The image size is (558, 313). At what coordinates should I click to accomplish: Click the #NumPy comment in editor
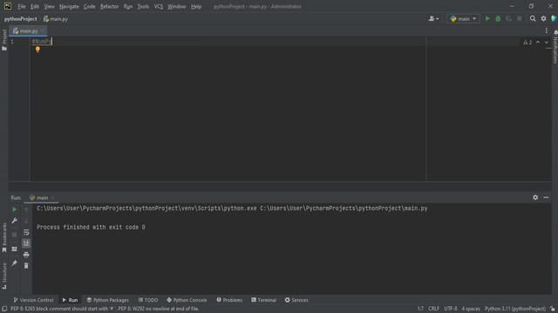pyautogui.click(x=42, y=42)
